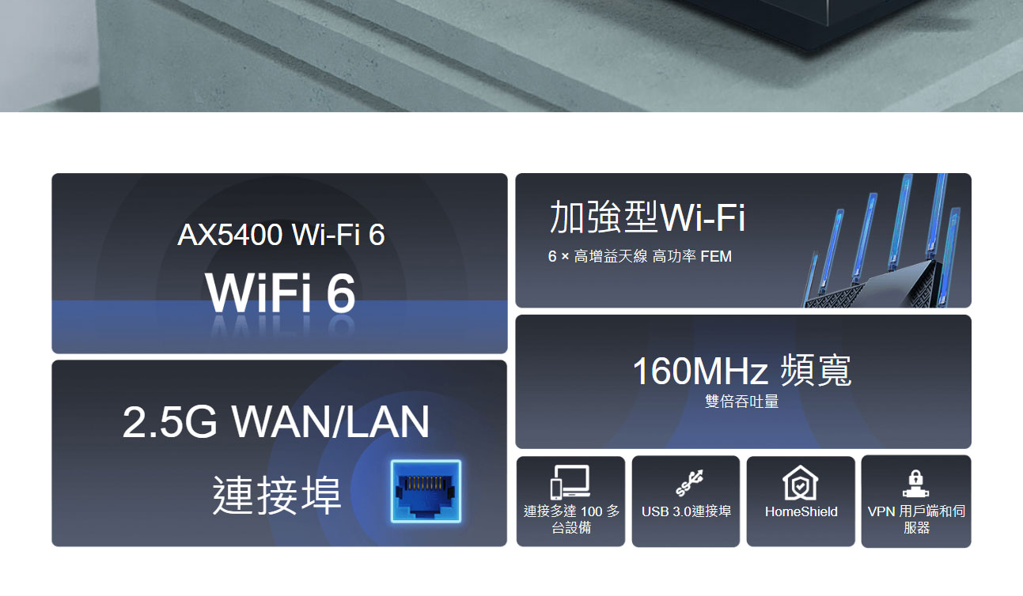Viewport: 1023px width, 596px height.
Task: Click the USB 3.0 SS symbol icon
Action: (x=685, y=481)
